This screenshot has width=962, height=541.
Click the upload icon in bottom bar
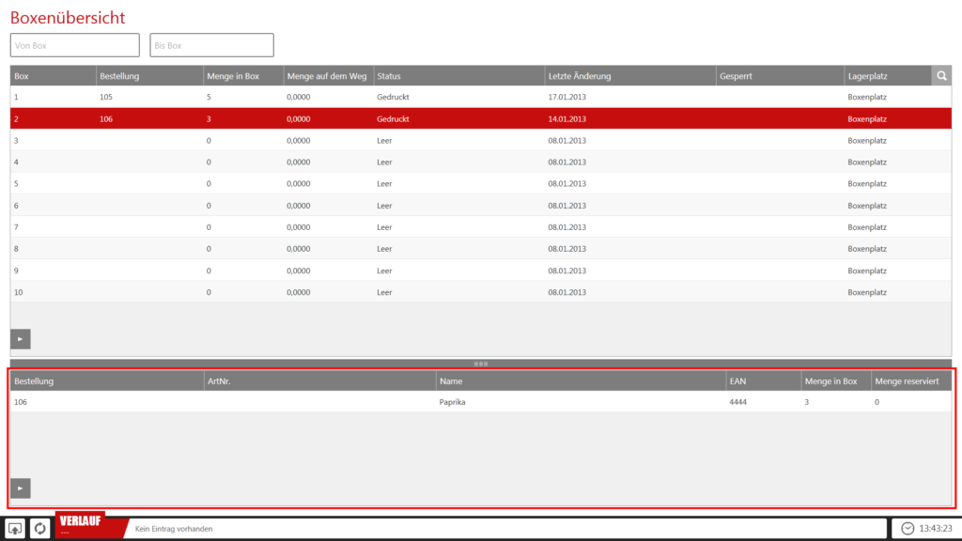[x=15, y=529]
